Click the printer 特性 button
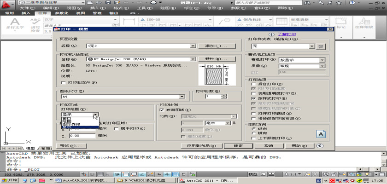Screen dimensions: 387x184 (x=217, y=59)
